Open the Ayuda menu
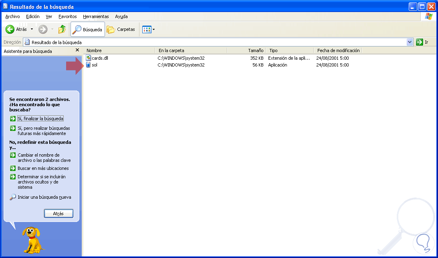 point(121,16)
